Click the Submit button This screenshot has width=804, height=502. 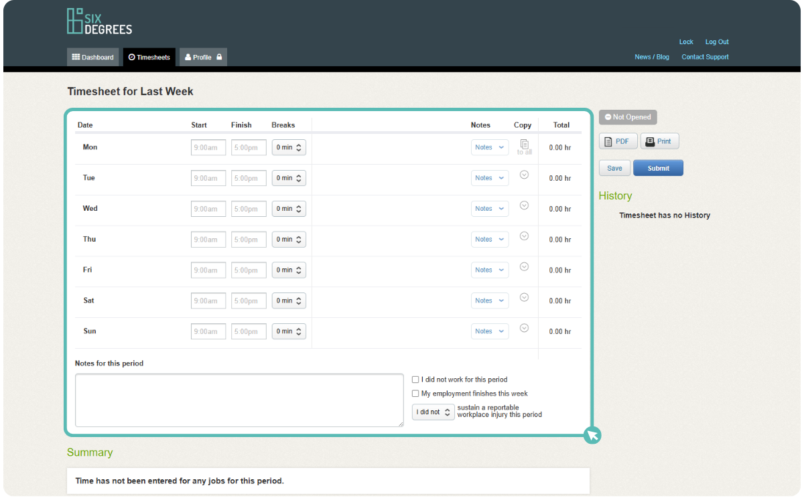click(658, 167)
